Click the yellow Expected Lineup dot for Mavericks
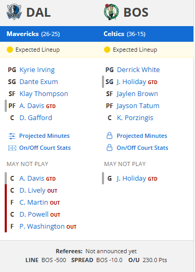 [x=10, y=50]
